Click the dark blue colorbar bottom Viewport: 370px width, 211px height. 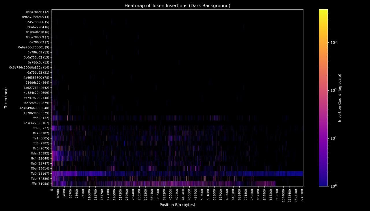pyautogui.click(x=323, y=185)
